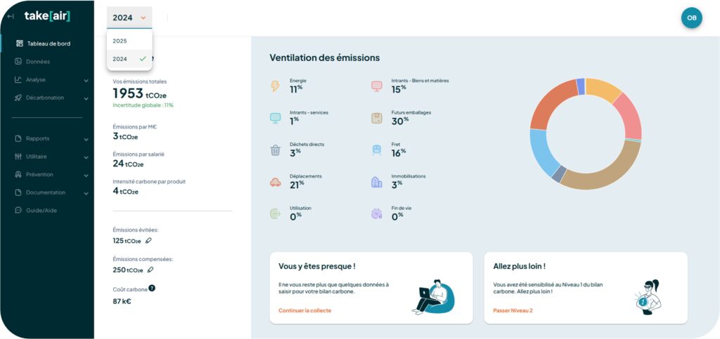Open the 2024 year dropdown selector
This screenshot has height=339, width=720.
[x=129, y=18]
